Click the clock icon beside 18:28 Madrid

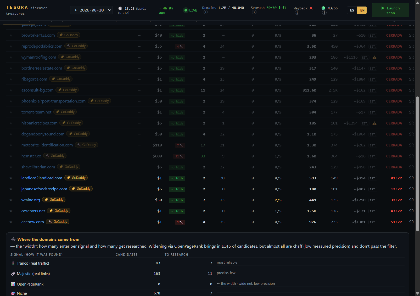pyautogui.click(x=120, y=8)
